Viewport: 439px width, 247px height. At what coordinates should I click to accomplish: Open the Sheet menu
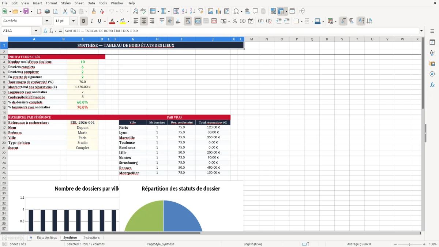click(x=79, y=3)
